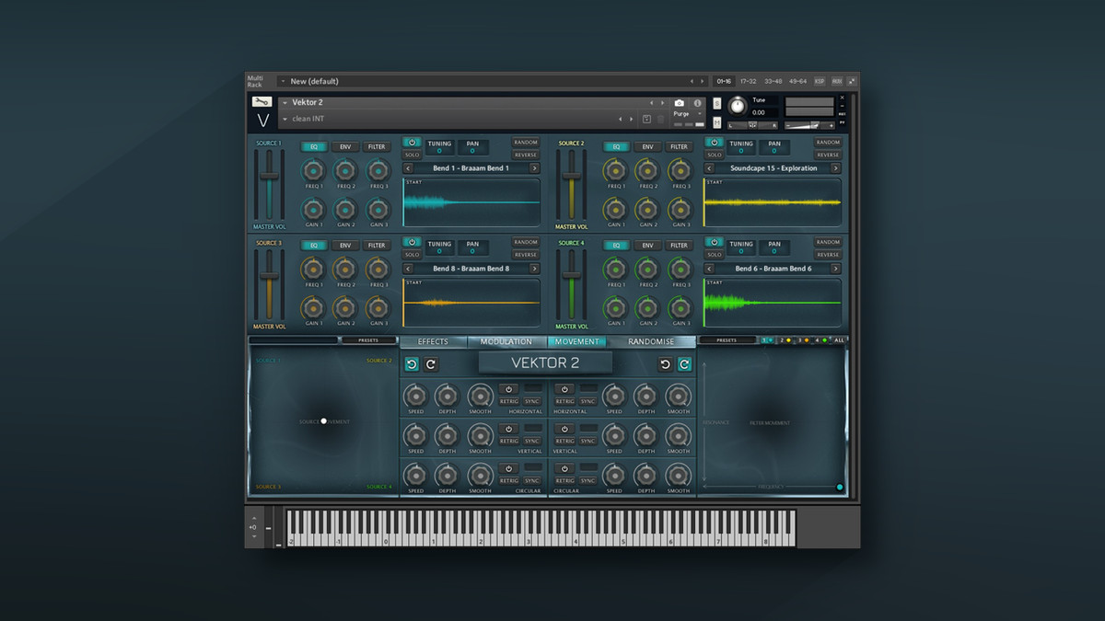Click the Solo button for Source 3
The image size is (1105, 621).
coord(412,255)
